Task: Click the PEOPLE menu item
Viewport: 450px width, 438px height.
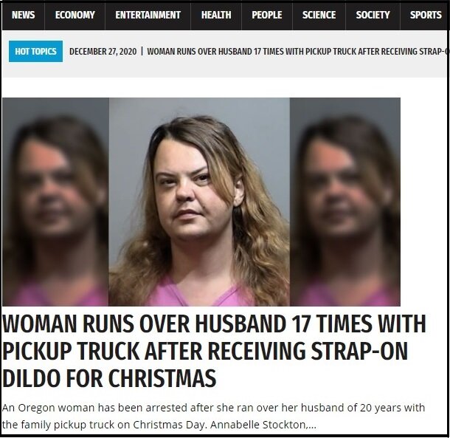Action: 267,16
